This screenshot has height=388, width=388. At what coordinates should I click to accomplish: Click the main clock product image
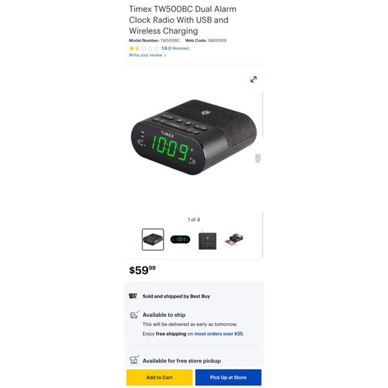click(x=194, y=137)
